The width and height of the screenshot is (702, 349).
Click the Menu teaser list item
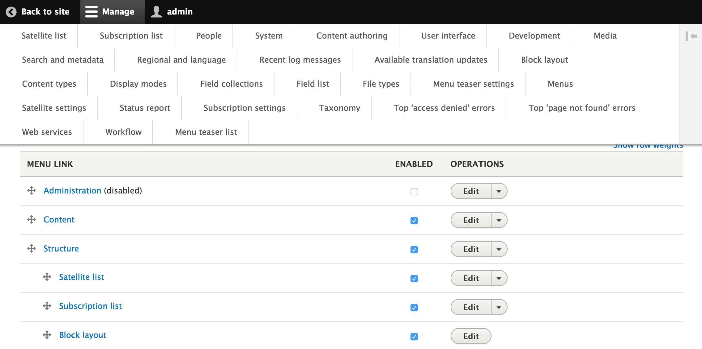point(206,132)
